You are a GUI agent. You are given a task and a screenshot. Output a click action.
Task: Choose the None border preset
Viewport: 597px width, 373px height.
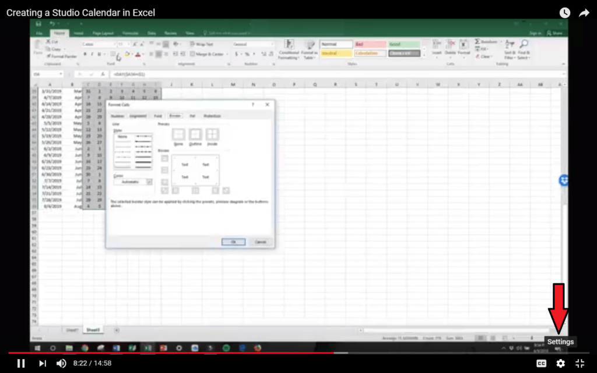click(178, 135)
